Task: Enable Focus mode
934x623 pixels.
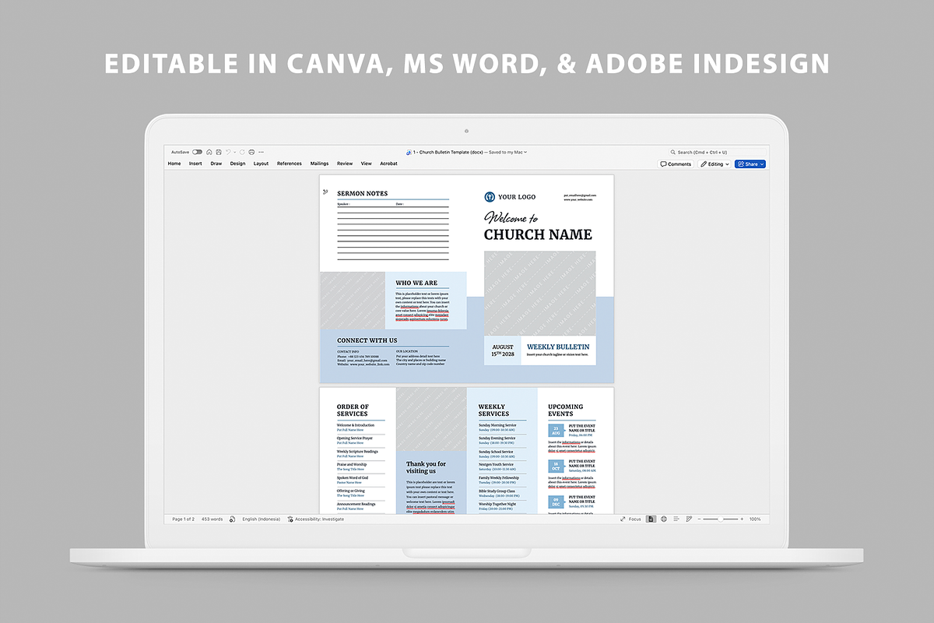Action: (x=630, y=519)
